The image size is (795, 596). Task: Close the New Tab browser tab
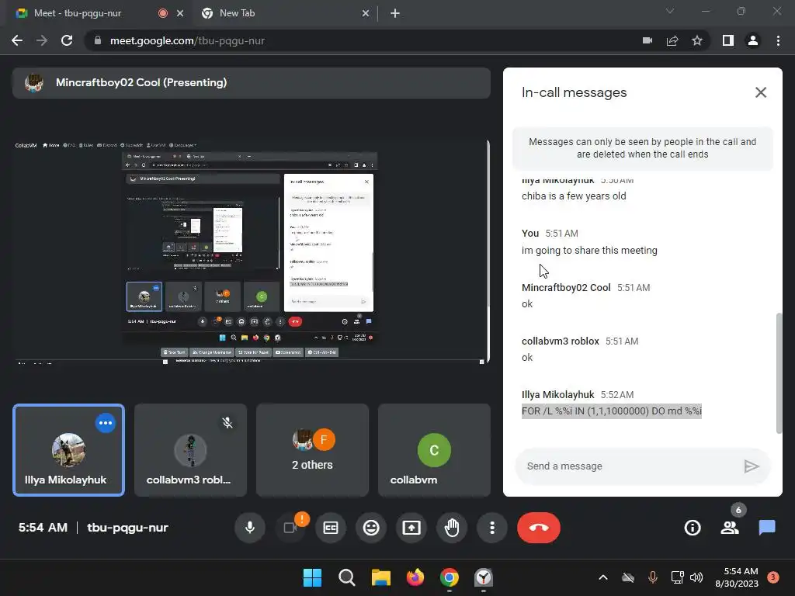click(366, 14)
